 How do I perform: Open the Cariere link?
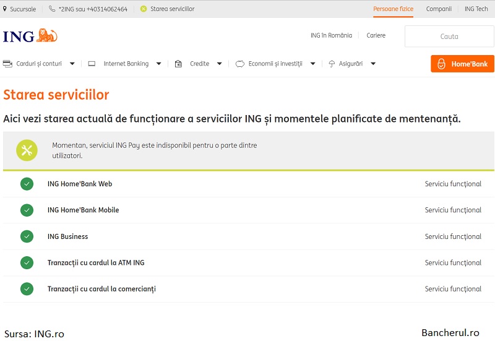point(376,35)
